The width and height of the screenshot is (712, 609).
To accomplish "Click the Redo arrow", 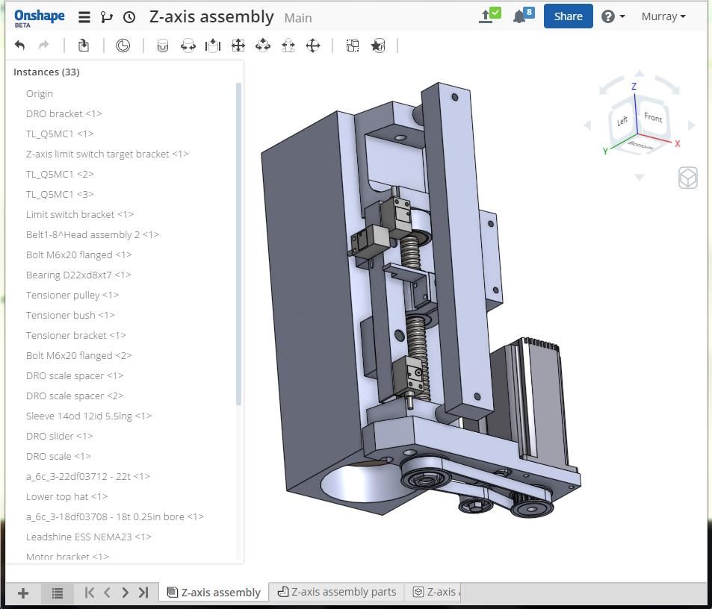I will pyautogui.click(x=44, y=46).
